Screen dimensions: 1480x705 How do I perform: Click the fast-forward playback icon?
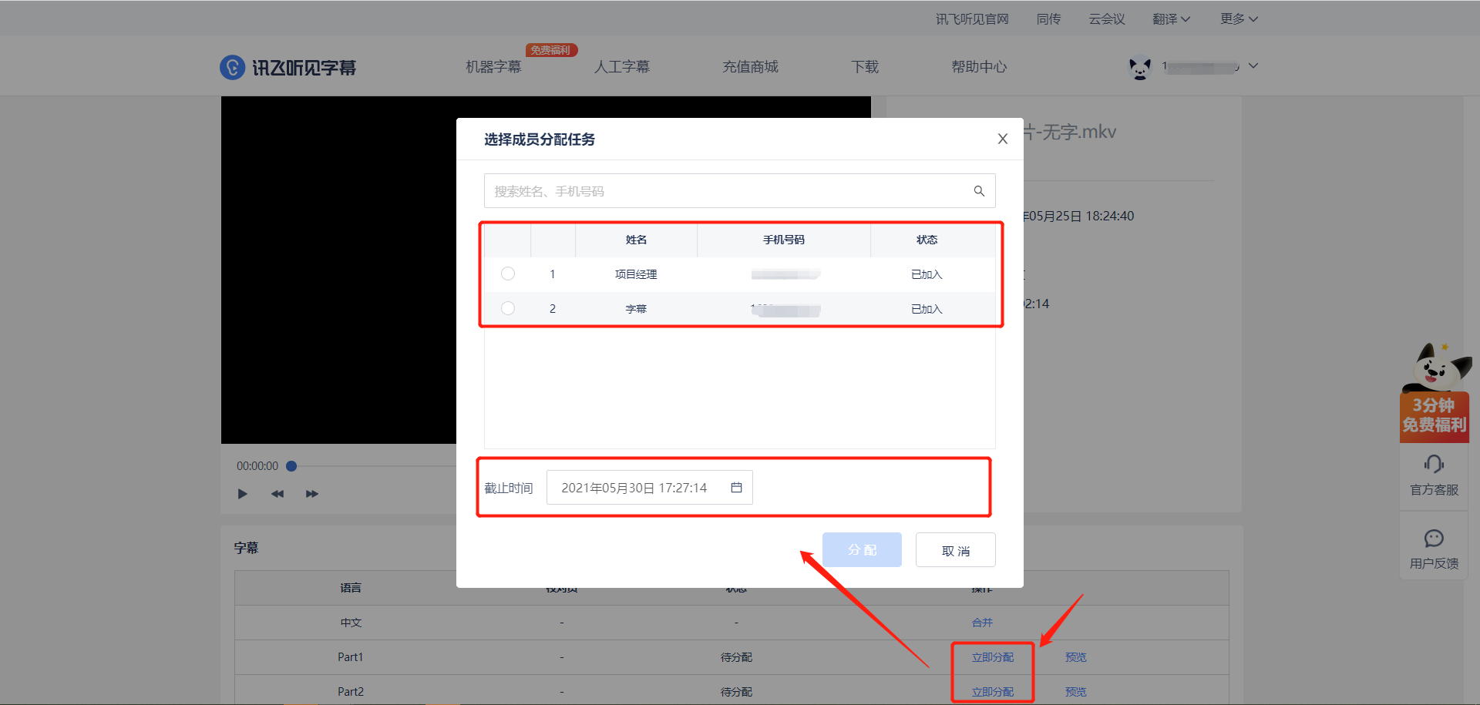click(x=311, y=494)
